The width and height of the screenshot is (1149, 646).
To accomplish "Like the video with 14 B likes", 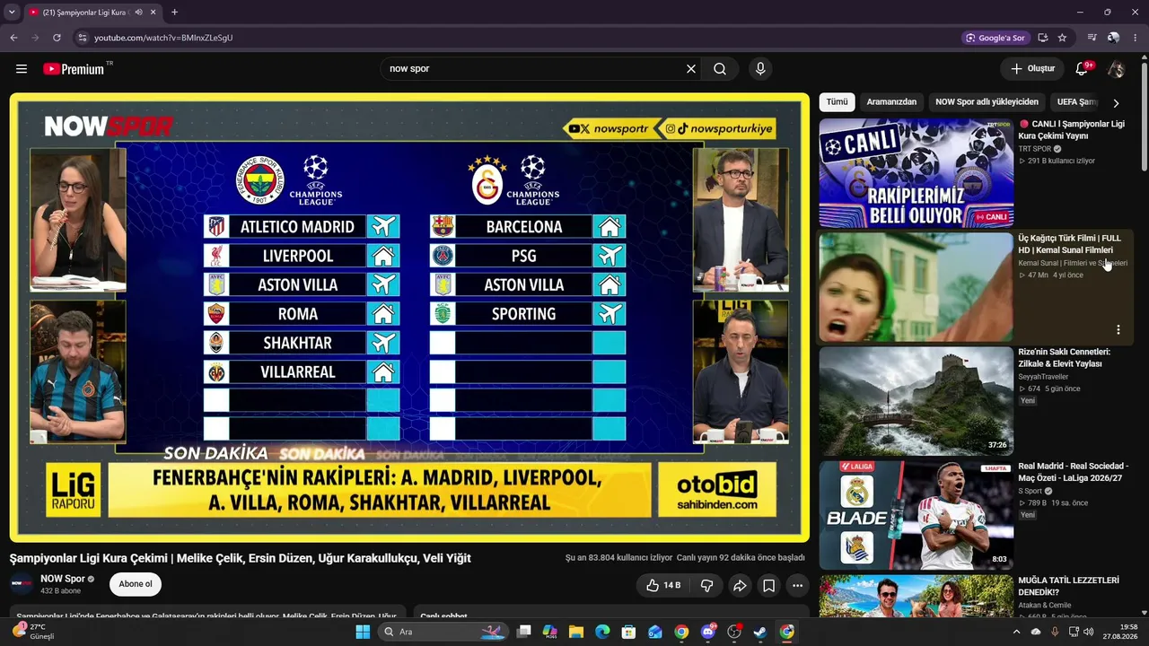I will (x=663, y=585).
